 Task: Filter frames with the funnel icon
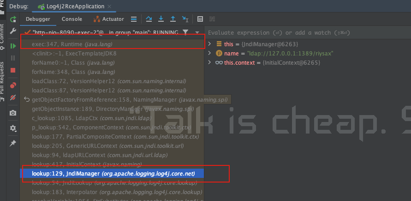pos(185,32)
